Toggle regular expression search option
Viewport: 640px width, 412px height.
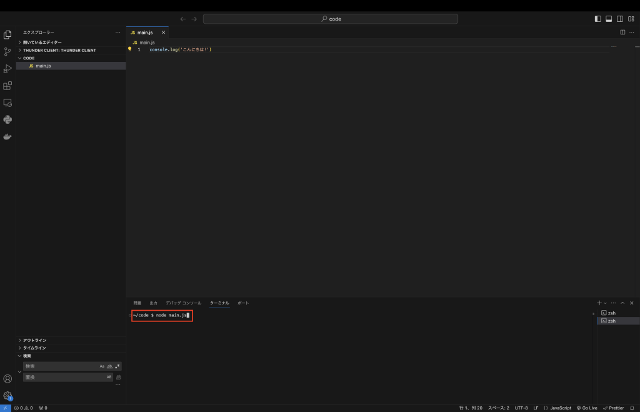tap(117, 366)
